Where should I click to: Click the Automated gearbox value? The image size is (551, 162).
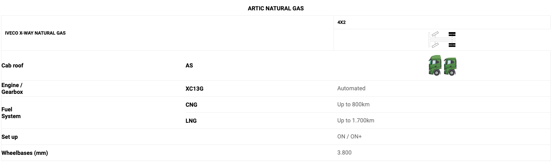coord(351,88)
